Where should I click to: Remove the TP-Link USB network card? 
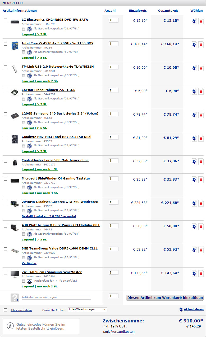coord(201,68)
